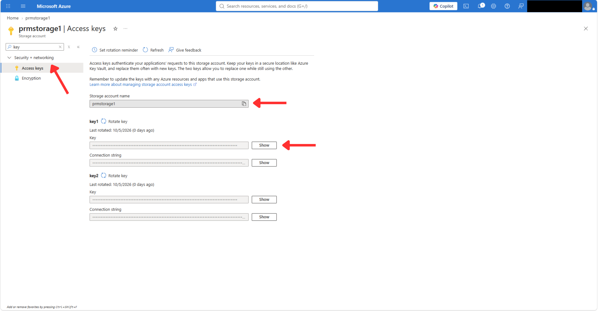Open portal settings gear
Screen dimensions: 598x311
pos(493,6)
